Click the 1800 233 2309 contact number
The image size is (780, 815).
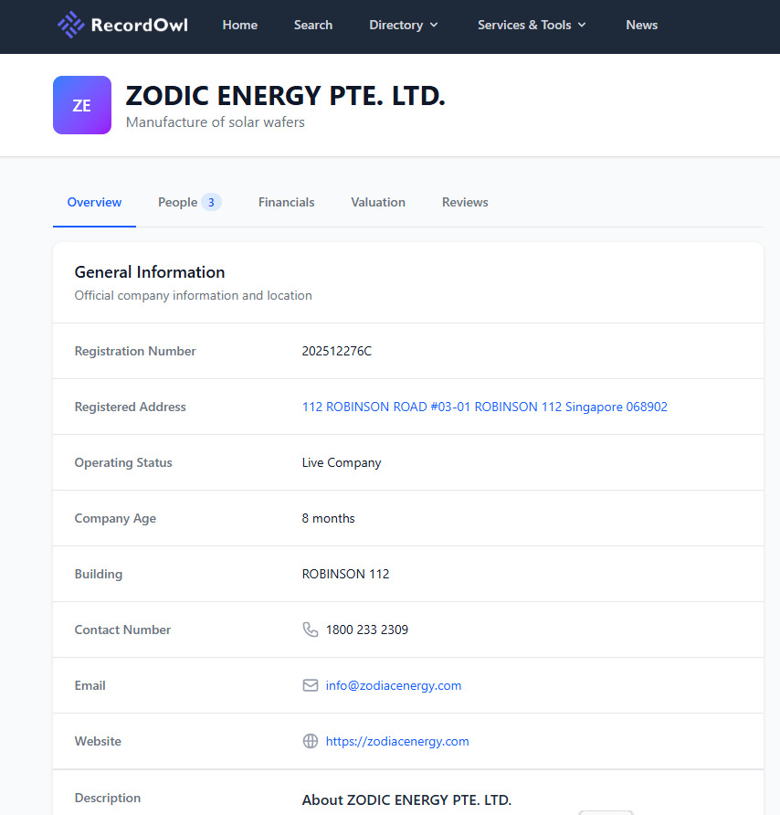coord(367,630)
